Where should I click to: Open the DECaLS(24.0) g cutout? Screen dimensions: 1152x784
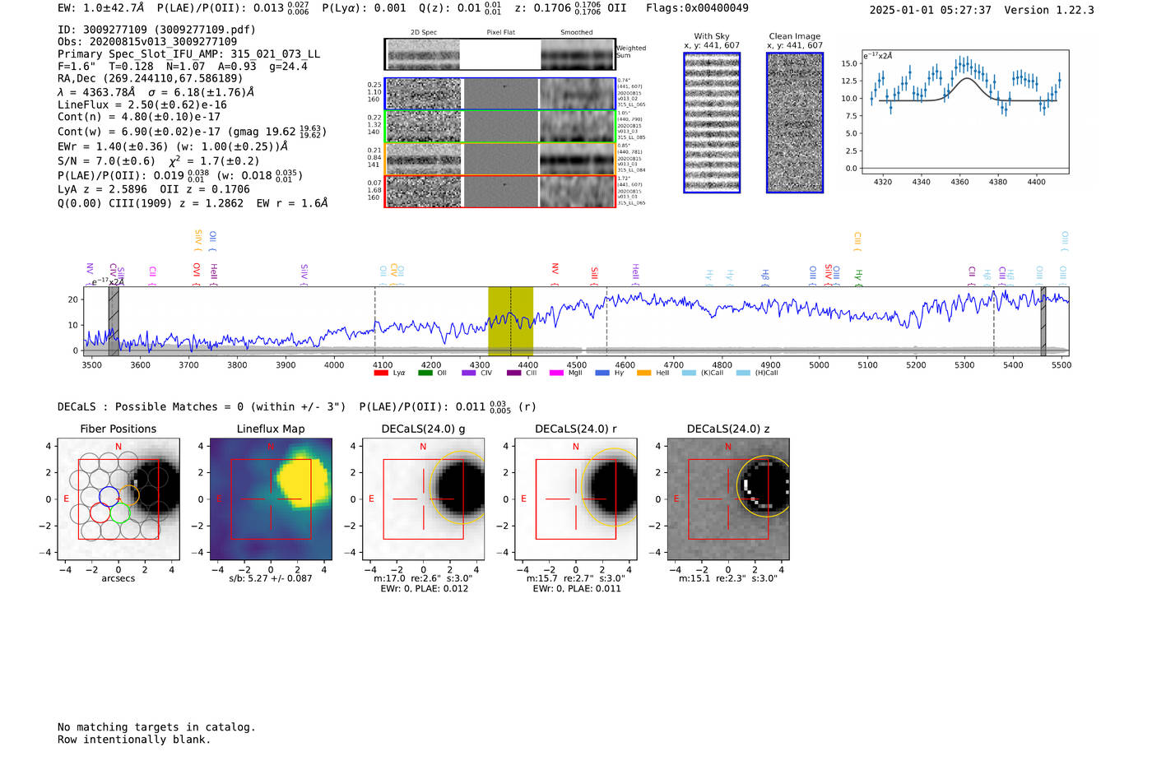point(424,499)
